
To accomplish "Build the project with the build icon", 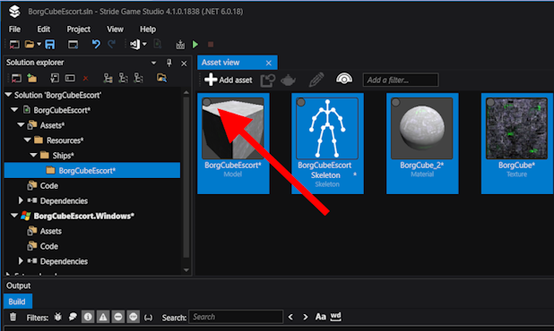I will point(180,45).
